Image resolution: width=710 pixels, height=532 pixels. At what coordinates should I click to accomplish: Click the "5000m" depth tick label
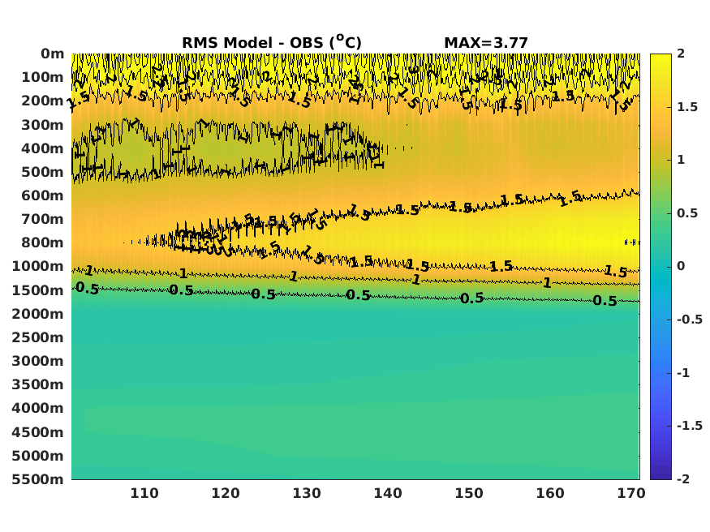[x=38, y=456]
